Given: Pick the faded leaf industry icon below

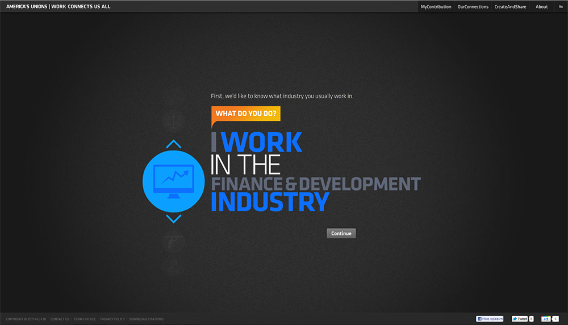Looking at the screenshot, I should (x=173, y=242).
